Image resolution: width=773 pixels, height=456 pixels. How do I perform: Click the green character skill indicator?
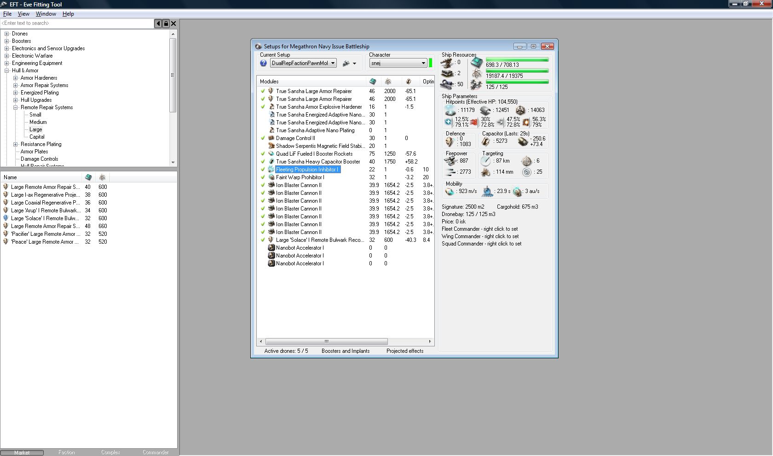431,63
